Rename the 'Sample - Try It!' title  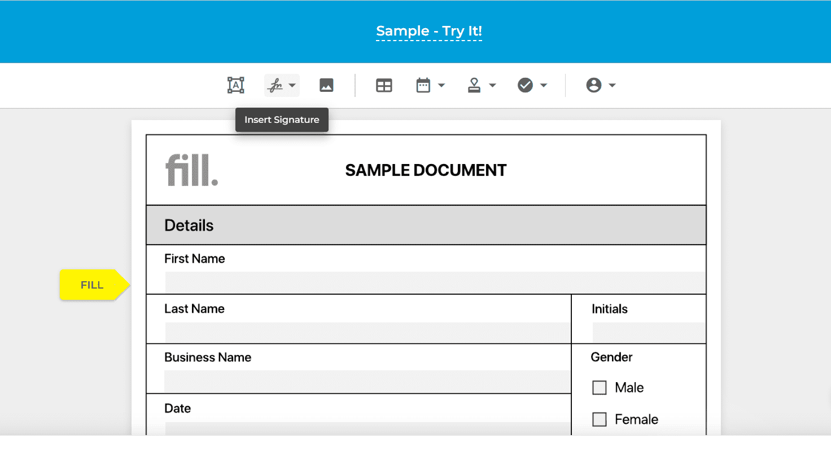tap(429, 31)
